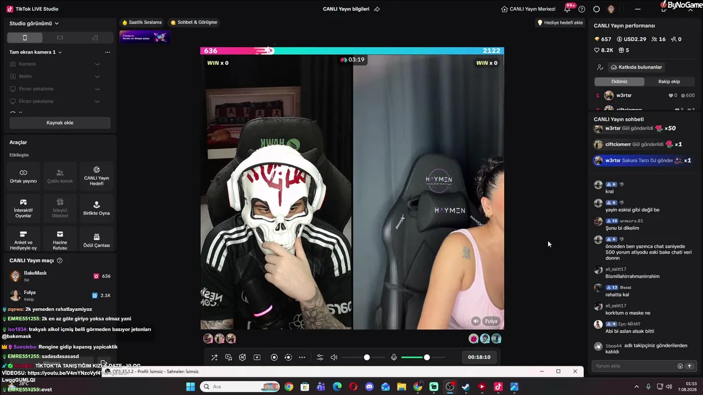This screenshot has height=395, width=703.
Task: Open the Katkıda bulunanlar chip
Action: [637, 67]
